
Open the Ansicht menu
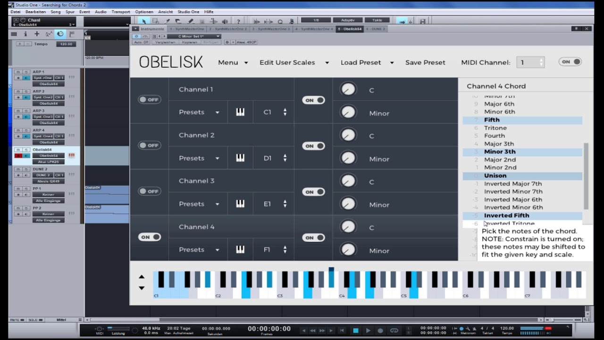[x=165, y=11]
